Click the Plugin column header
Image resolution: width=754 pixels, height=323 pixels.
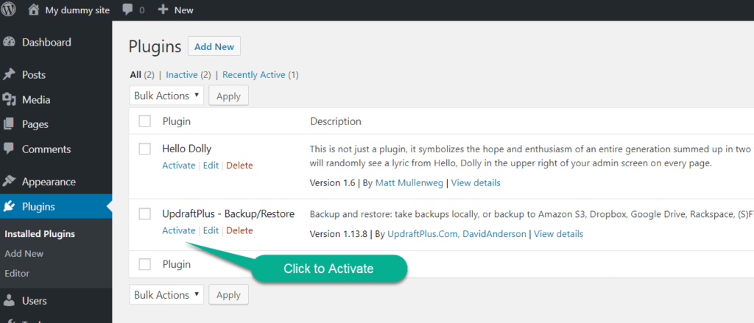[x=177, y=121]
